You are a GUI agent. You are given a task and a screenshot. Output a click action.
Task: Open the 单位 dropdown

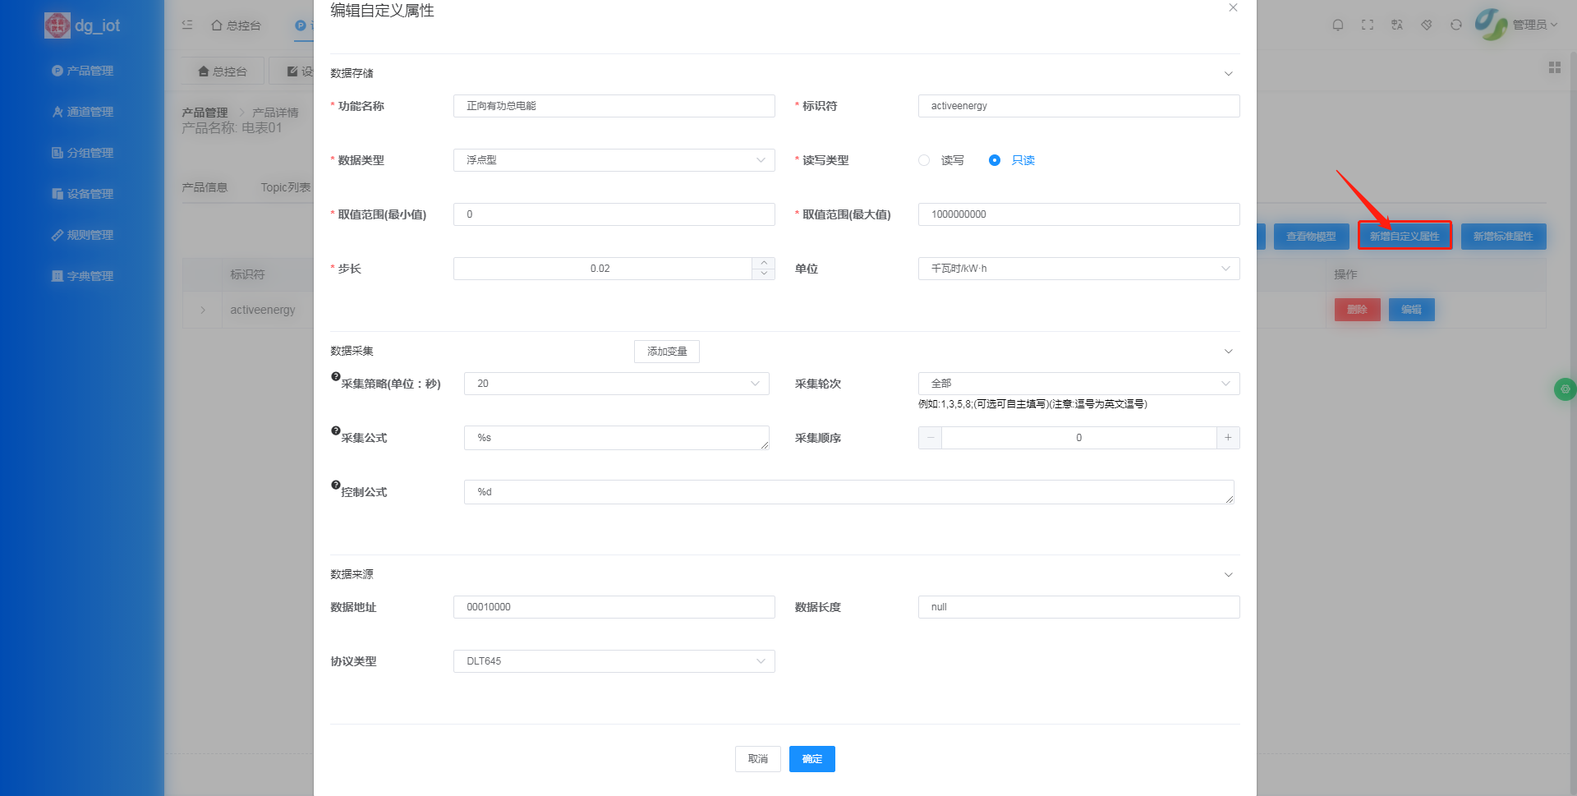[1078, 269]
